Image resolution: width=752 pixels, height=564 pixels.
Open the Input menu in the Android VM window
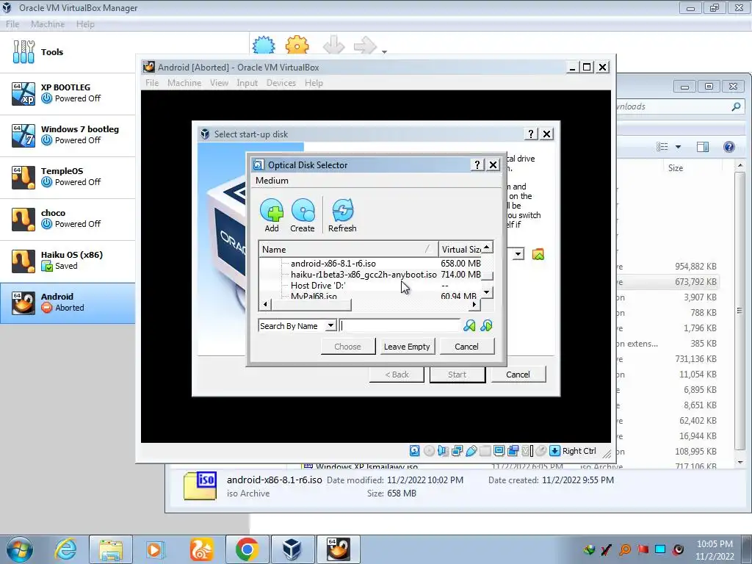click(x=247, y=83)
